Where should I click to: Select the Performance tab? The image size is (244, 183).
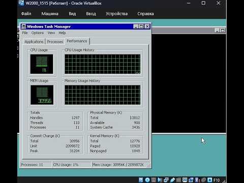(77, 41)
